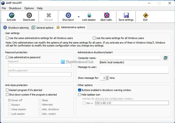This screenshot has height=123, width=175.
Task: Select the Power off radio button
Action: pos(9,100)
